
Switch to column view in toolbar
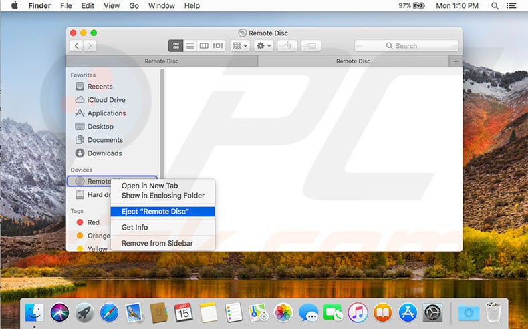pos(204,45)
